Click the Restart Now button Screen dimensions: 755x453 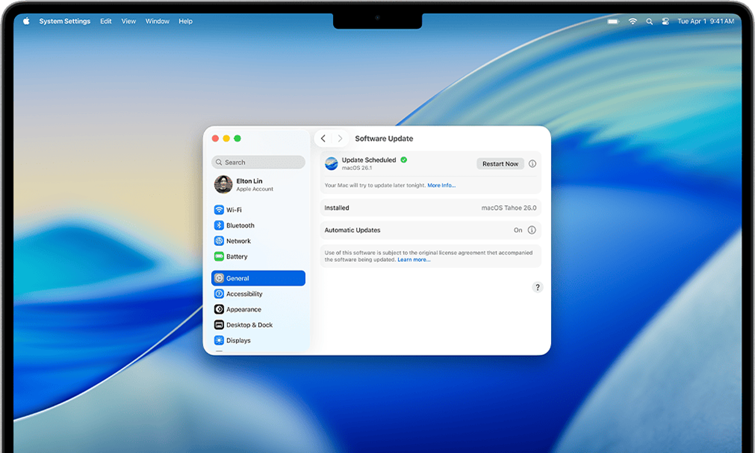tap(500, 164)
